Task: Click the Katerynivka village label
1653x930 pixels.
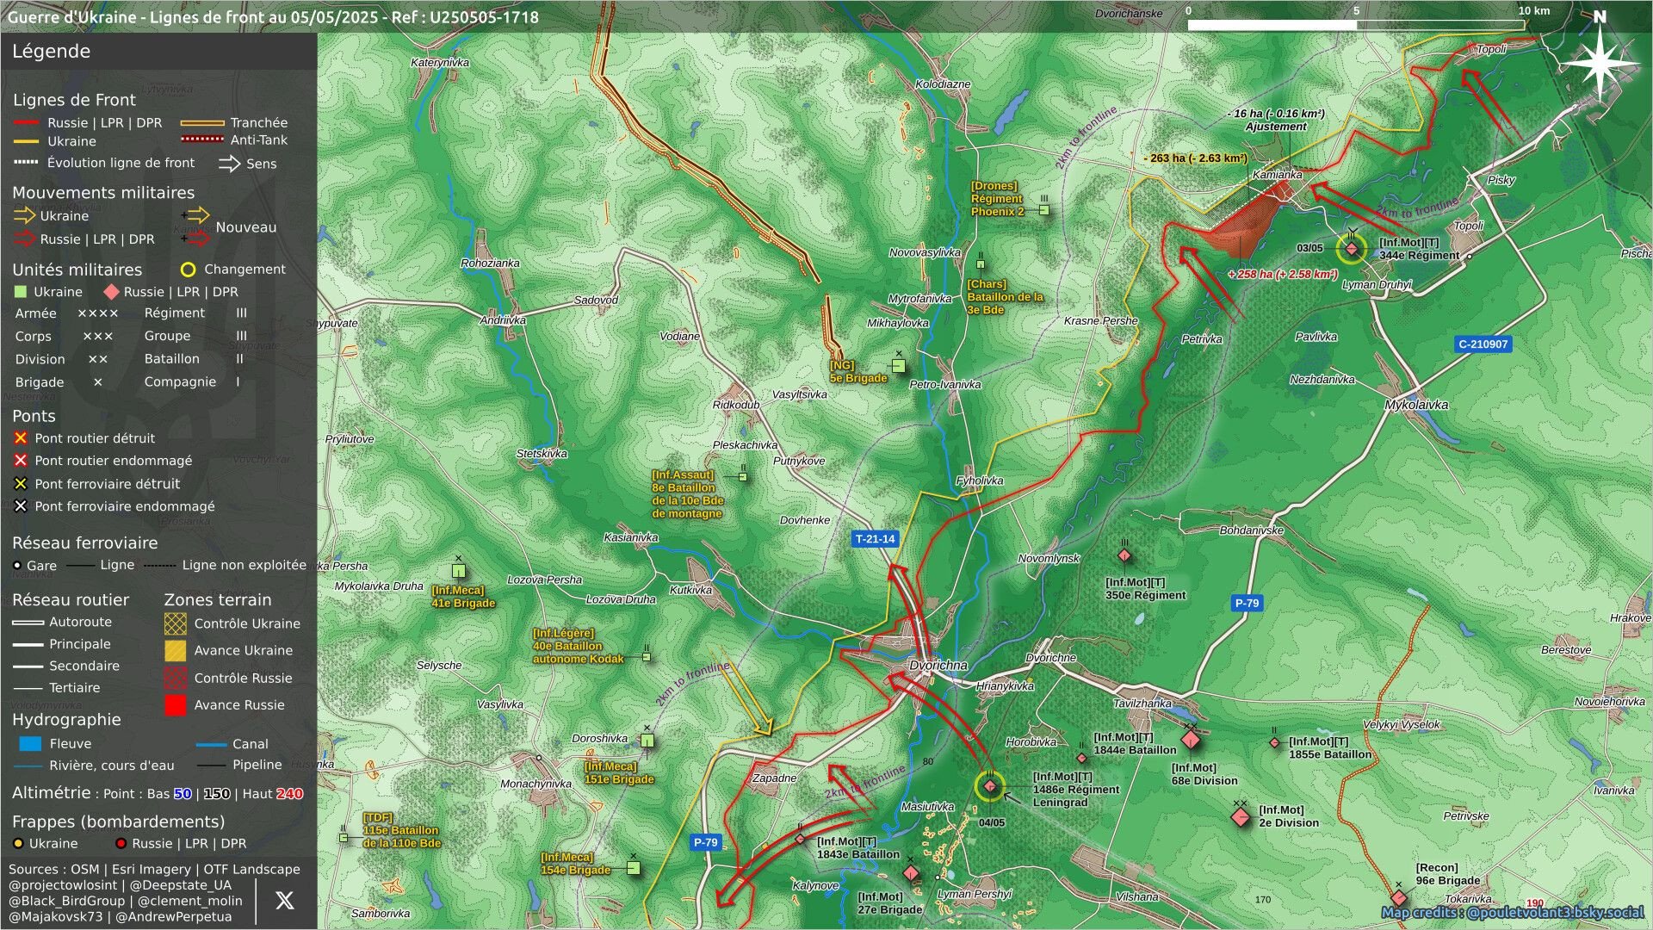Action: 440,63
